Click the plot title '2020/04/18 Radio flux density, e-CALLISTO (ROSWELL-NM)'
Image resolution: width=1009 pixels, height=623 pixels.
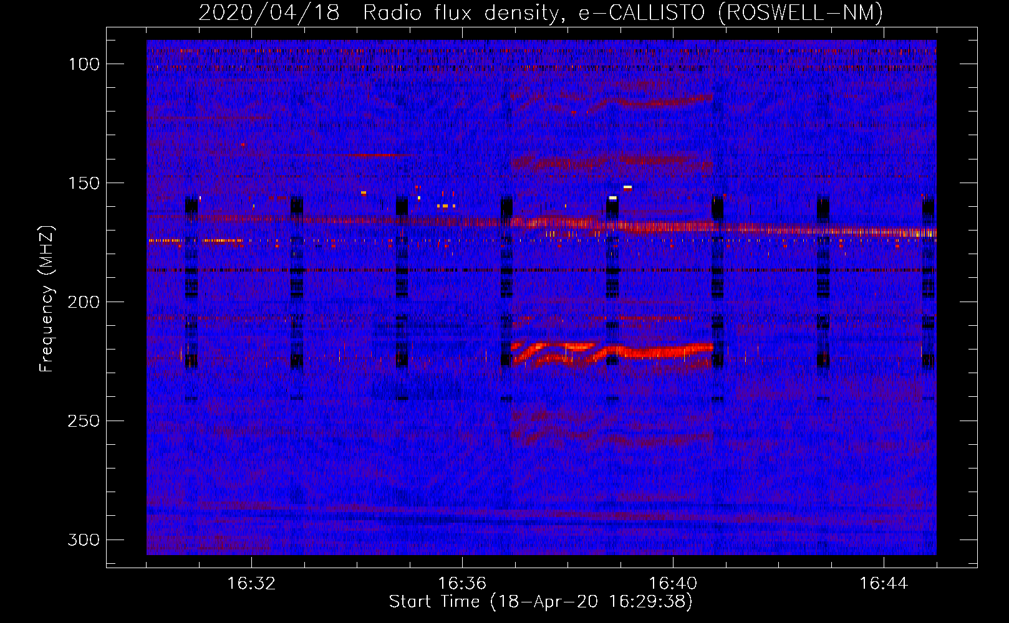pos(541,12)
